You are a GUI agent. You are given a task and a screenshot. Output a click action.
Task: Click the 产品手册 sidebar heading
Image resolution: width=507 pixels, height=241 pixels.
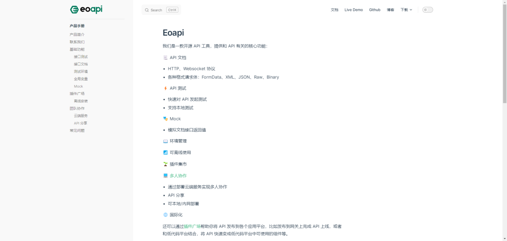(77, 26)
